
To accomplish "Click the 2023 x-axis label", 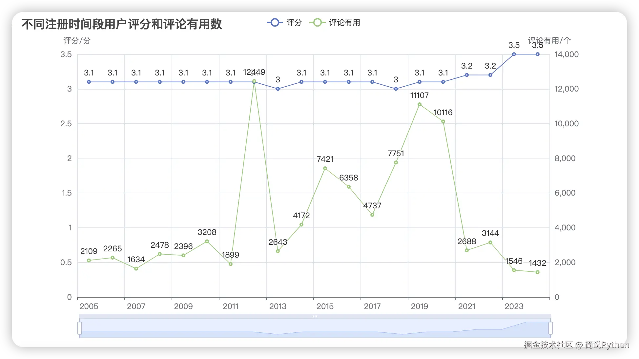I will pos(514,306).
